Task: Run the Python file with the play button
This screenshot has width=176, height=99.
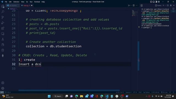Action: [129, 5]
